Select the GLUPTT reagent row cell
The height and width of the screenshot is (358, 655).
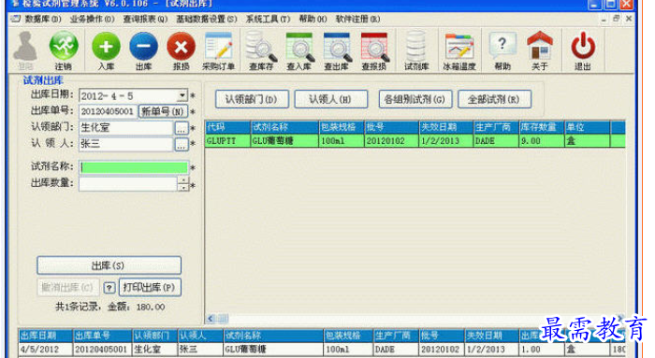point(227,140)
